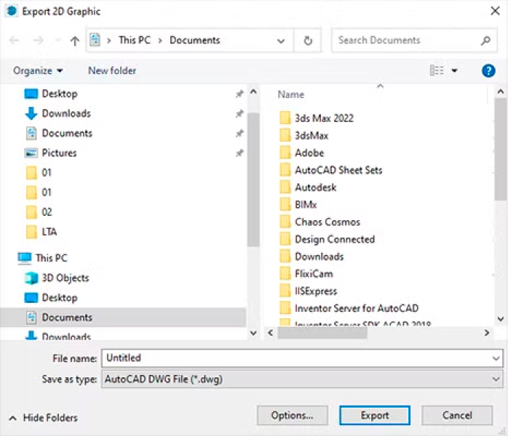Select This PC in navigation pane
This screenshot has height=436, width=508.
coord(42,258)
